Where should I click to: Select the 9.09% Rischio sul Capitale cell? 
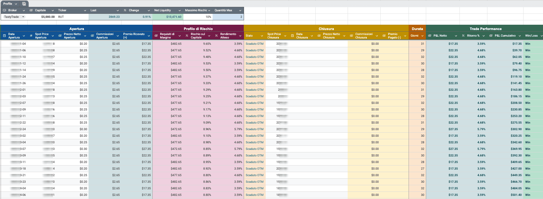(198, 123)
